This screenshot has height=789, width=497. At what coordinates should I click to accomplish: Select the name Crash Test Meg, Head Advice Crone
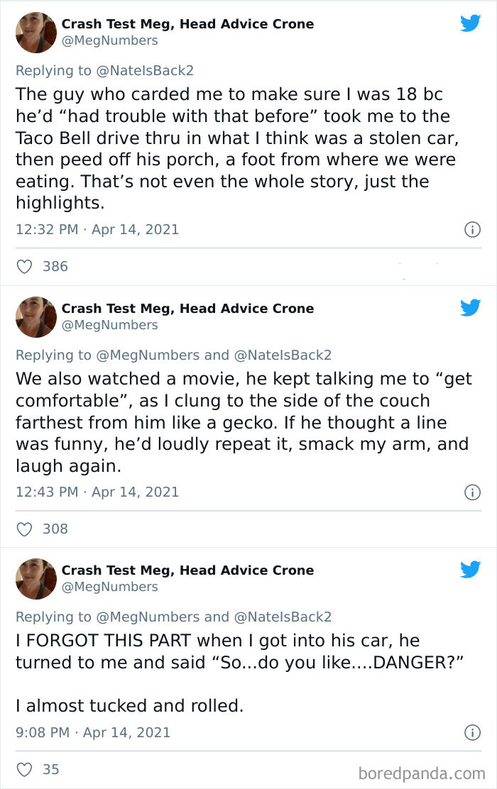tap(188, 23)
